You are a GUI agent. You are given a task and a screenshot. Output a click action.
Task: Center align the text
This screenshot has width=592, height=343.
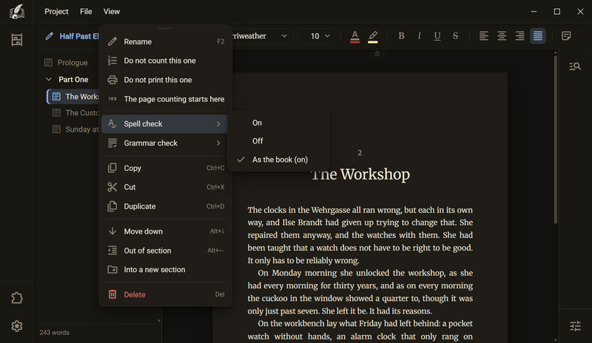coord(502,35)
